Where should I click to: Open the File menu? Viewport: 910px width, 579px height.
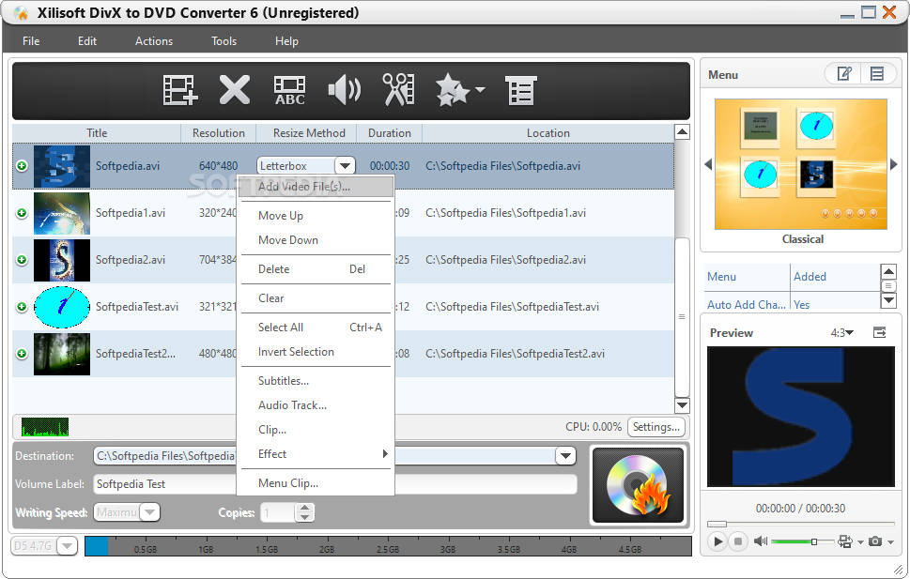(31, 41)
